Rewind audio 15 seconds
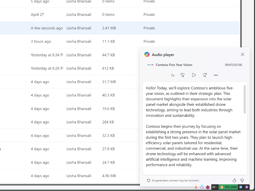Viewport: 255px width, 191px height. [183, 75]
